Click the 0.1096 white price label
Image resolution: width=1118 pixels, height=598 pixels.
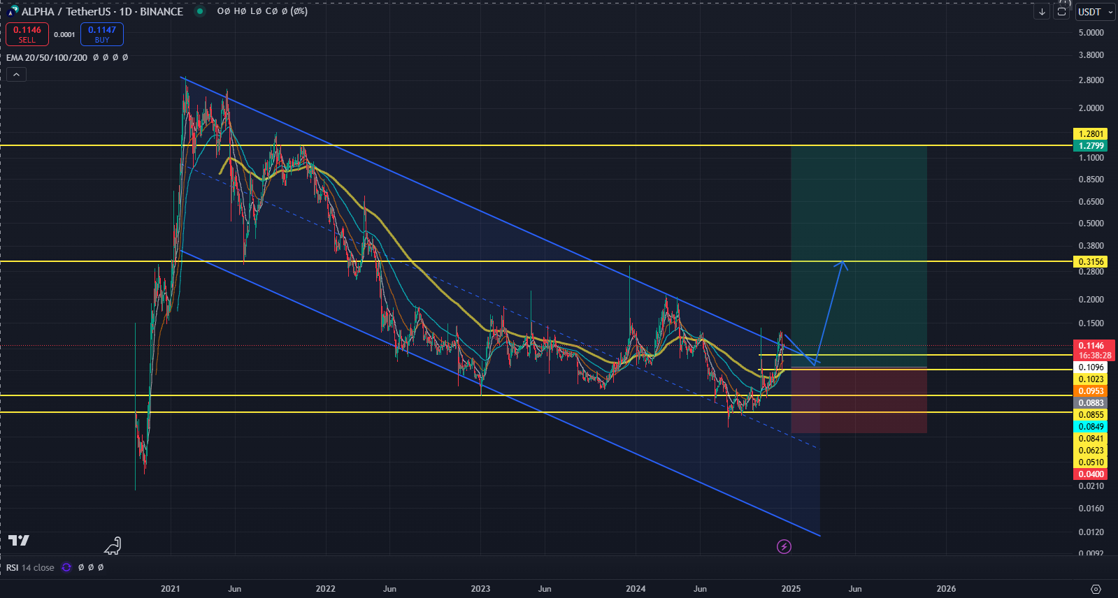[x=1091, y=367]
